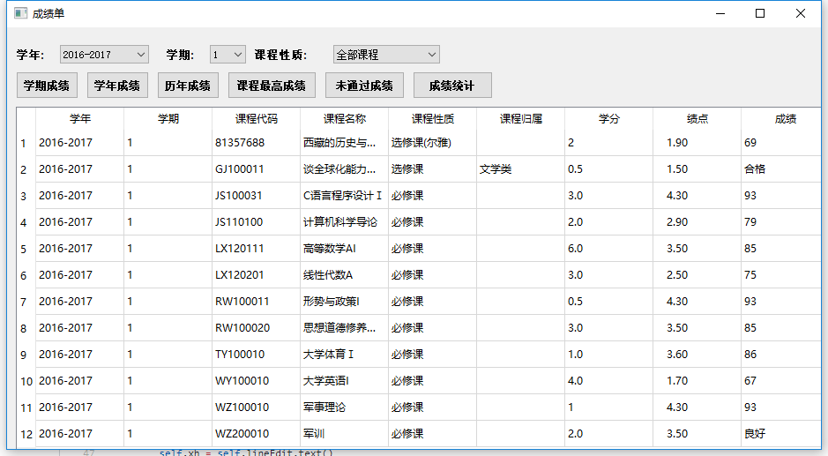Click the 课程代码 column header

pos(256,119)
